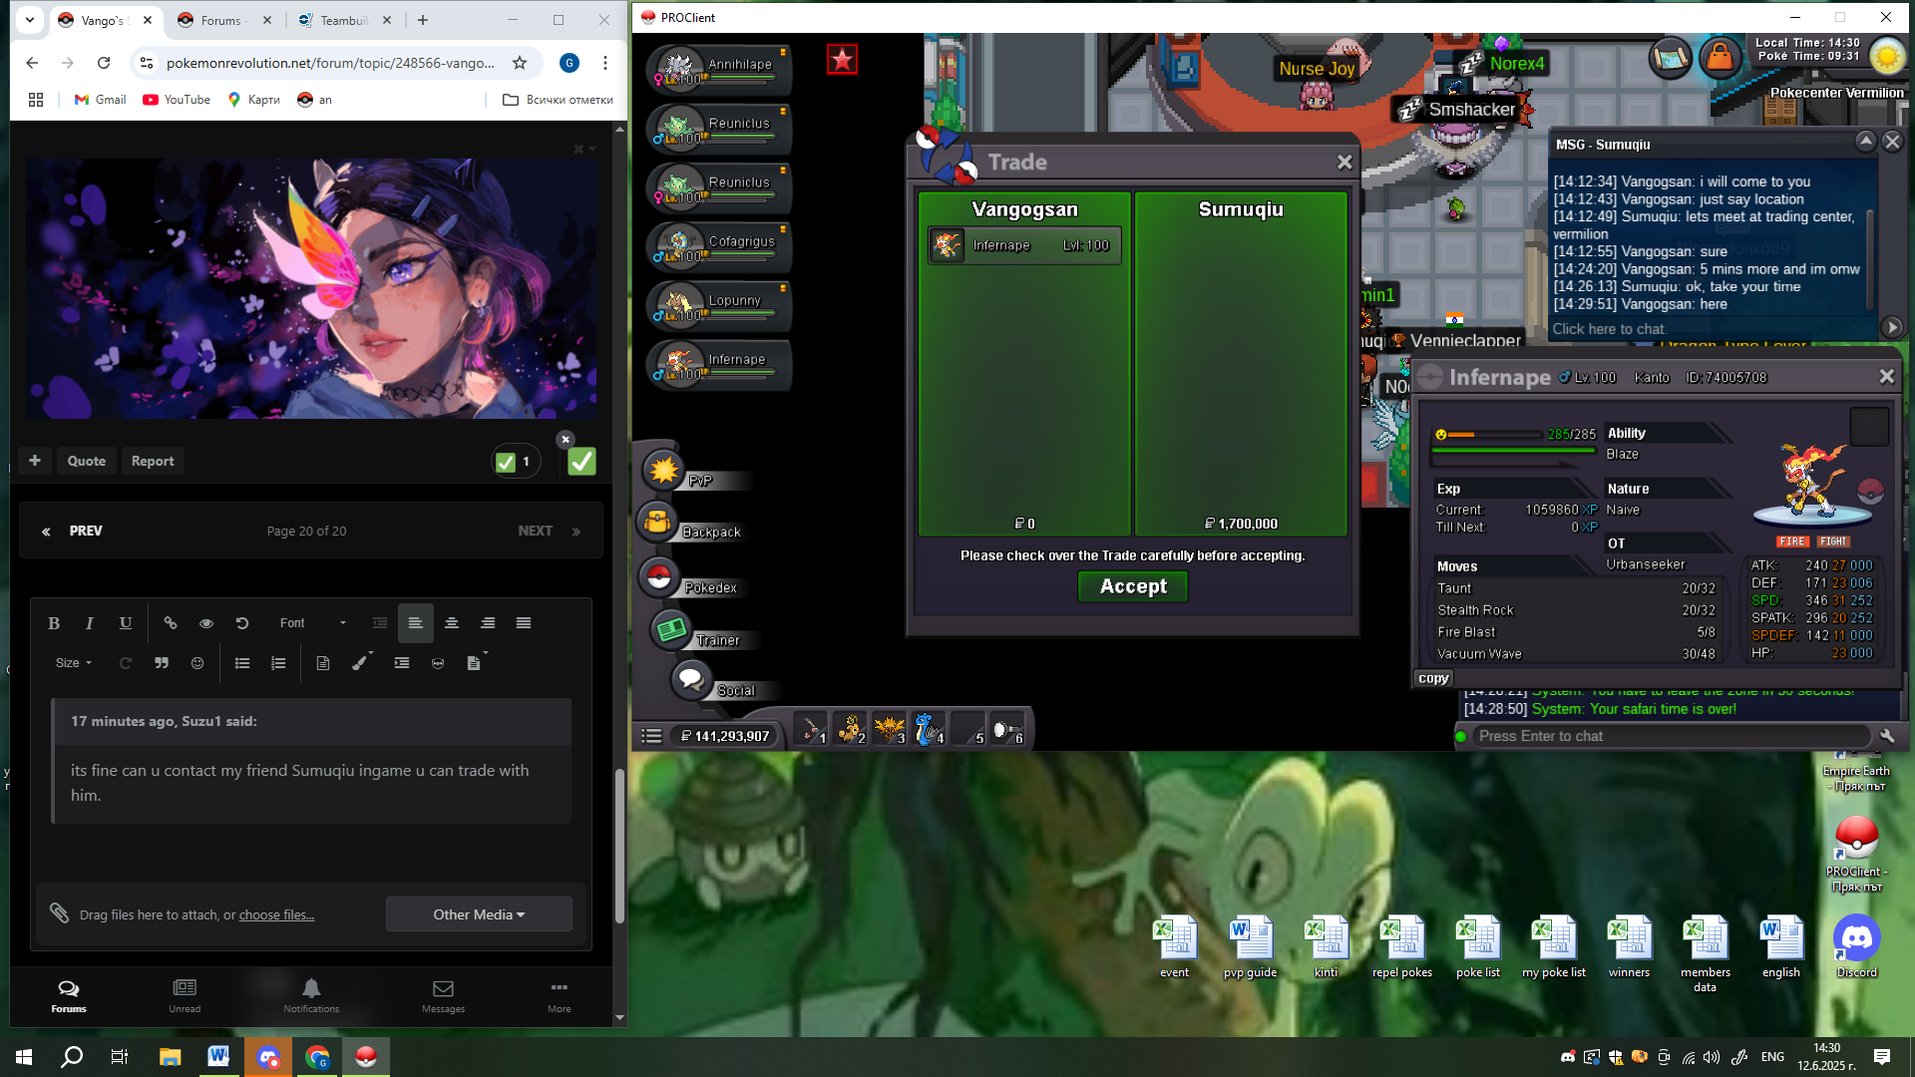The image size is (1915, 1077).
Task: Expand the page template dropdown in editor
Action: point(478,662)
